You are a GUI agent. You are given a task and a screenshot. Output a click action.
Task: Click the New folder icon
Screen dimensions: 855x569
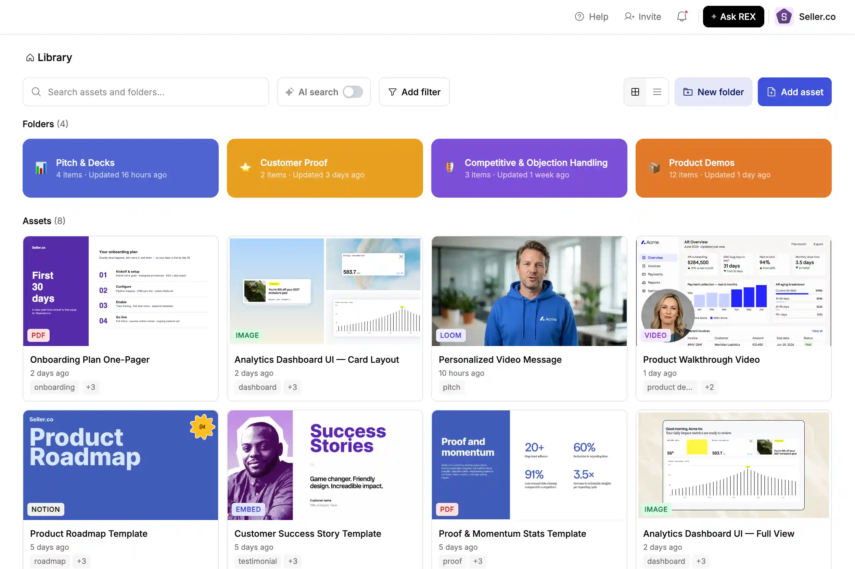[x=688, y=92]
